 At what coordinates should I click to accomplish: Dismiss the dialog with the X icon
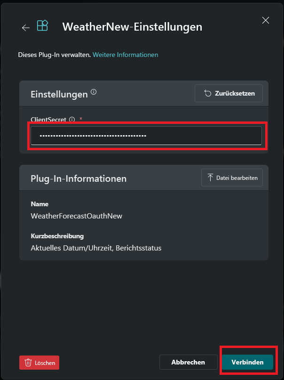coord(266,20)
